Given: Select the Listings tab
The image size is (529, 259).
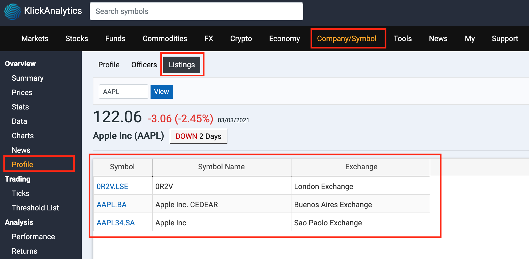Looking at the screenshot, I should (182, 65).
